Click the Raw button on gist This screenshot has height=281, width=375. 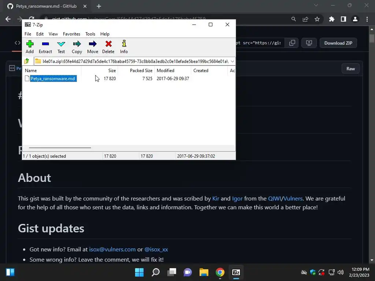click(350, 68)
